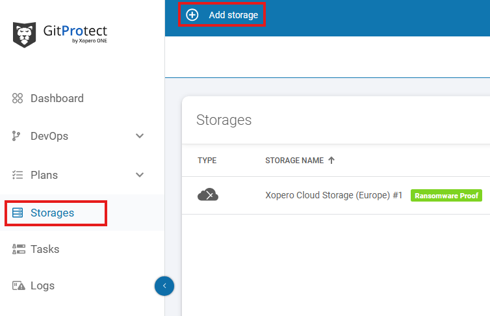Click the Add storage button text
The height and width of the screenshot is (316, 490).
pyautogui.click(x=233, y=14)
